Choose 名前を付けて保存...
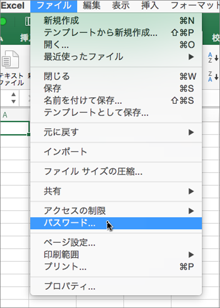 click(x=116, y=101)
